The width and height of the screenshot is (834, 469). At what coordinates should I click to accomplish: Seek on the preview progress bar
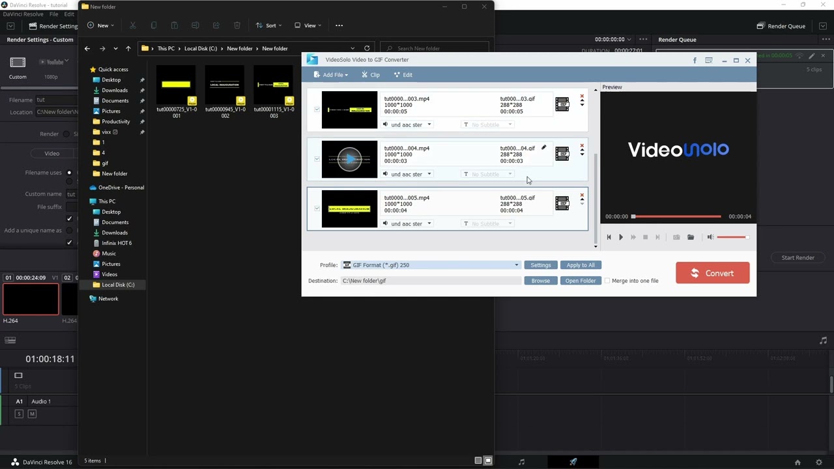coord(676,216)
